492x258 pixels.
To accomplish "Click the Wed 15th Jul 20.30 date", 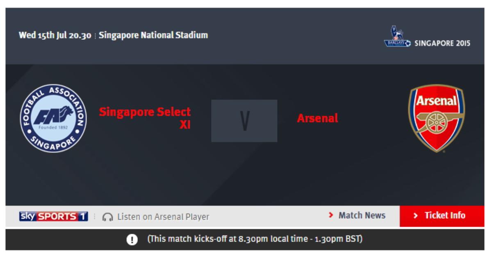I will point(55,35).
